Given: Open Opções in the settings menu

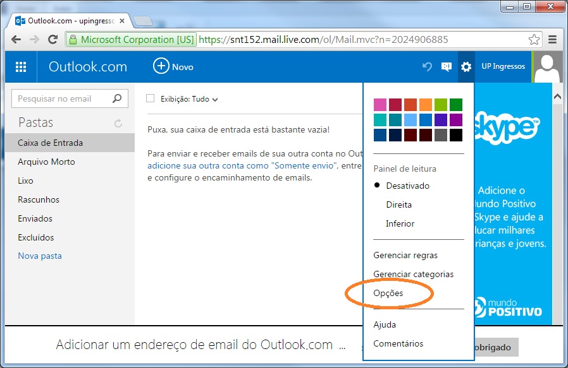Looking at the screenshot, I should click(388, 293).
